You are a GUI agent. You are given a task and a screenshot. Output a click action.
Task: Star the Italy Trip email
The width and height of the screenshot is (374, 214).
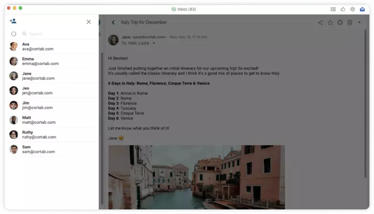click(330, 22)
